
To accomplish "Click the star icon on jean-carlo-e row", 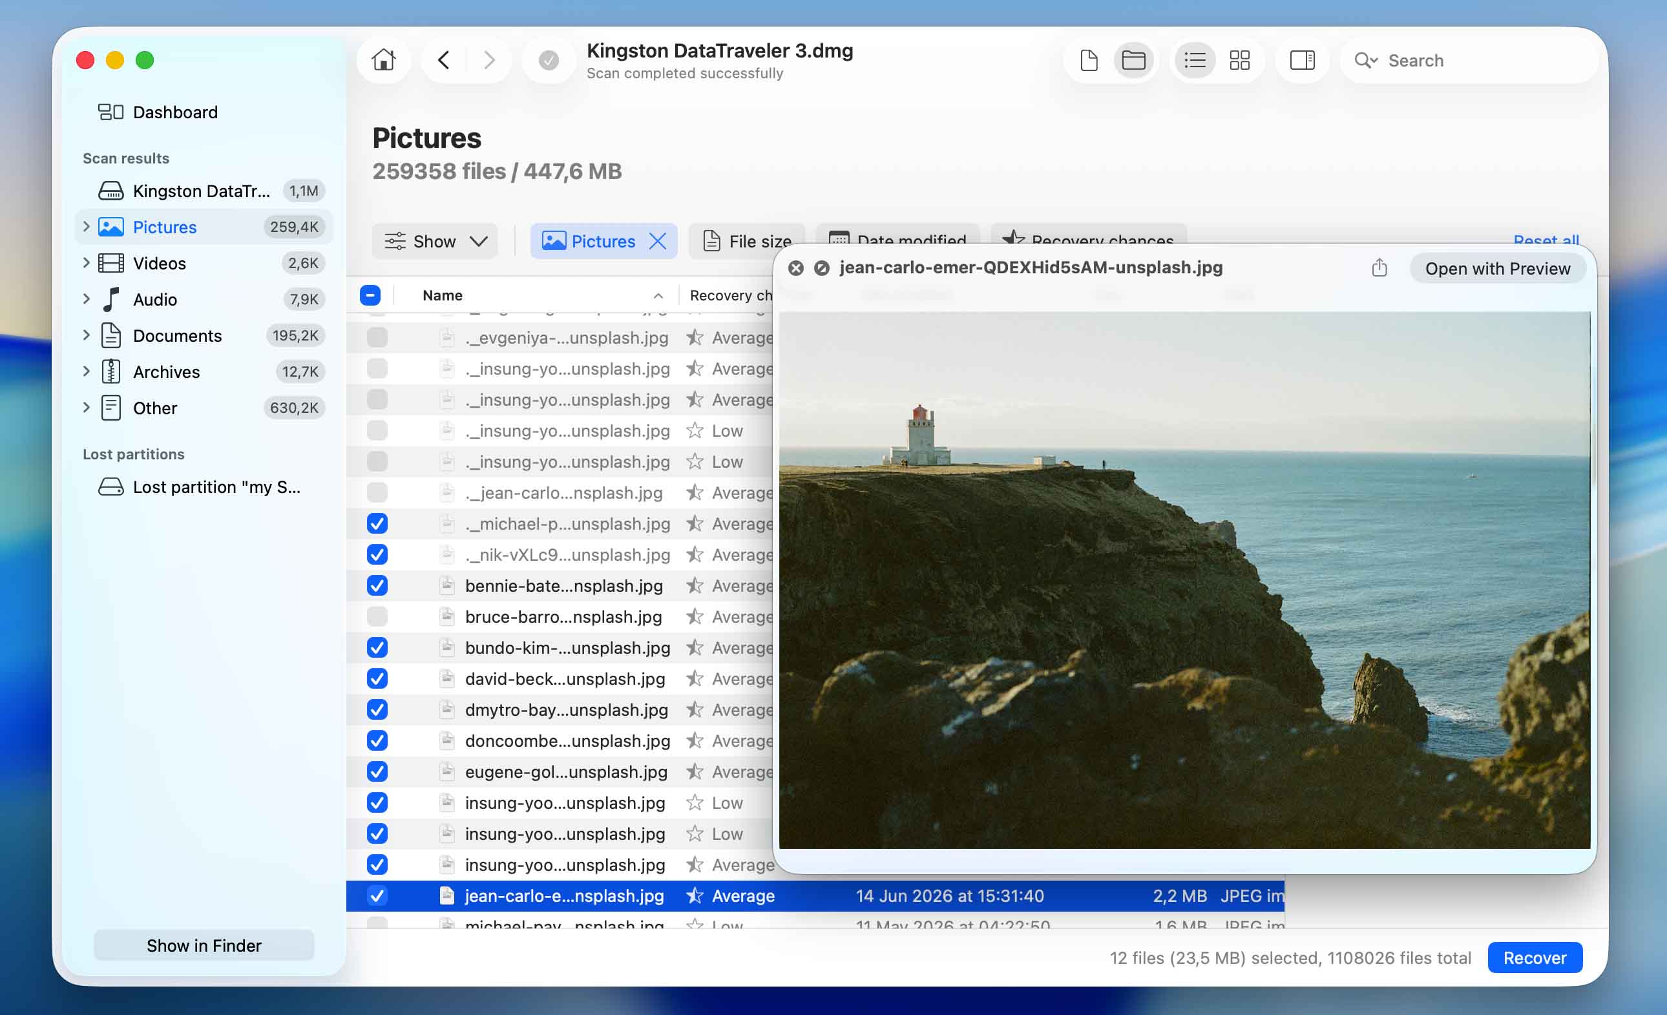I will [x=694, y=895].
